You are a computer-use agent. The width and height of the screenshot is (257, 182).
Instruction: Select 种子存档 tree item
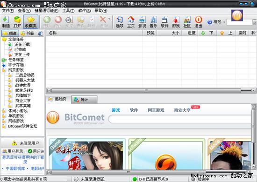16,65
